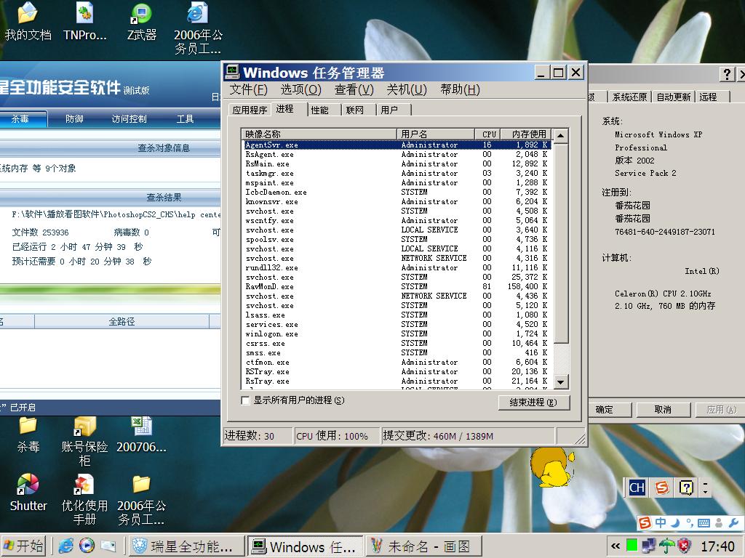Enable 显示所有用户的进程 checkbox

[245, 400]
